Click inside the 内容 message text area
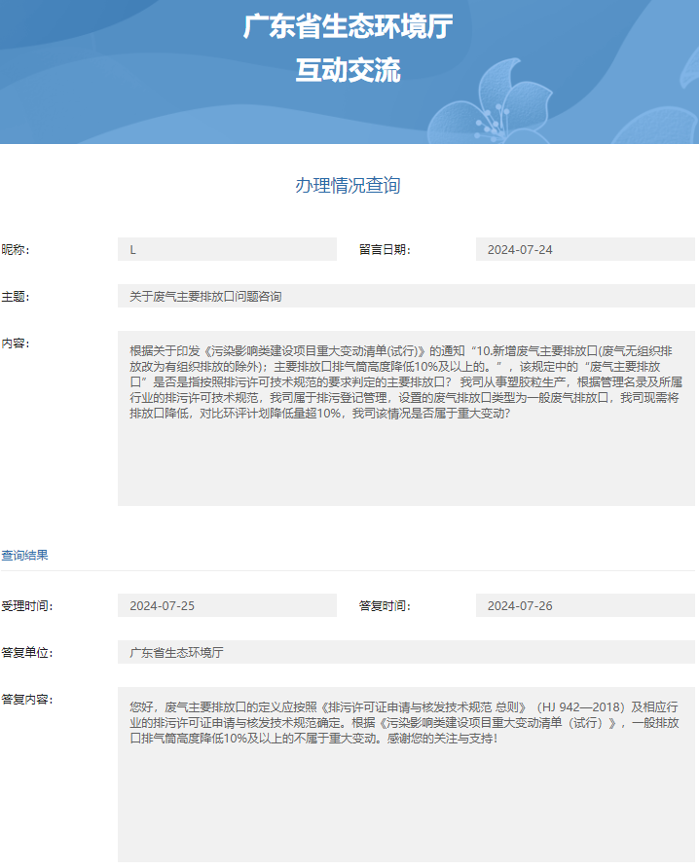This screenshot has width=699, height=868. tap(406, 418)
